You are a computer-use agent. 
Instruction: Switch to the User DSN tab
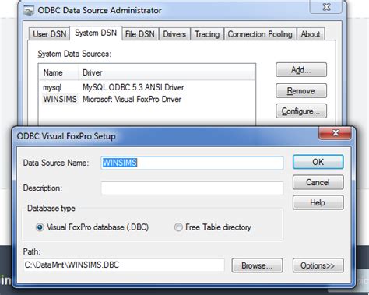click(49, 34)
